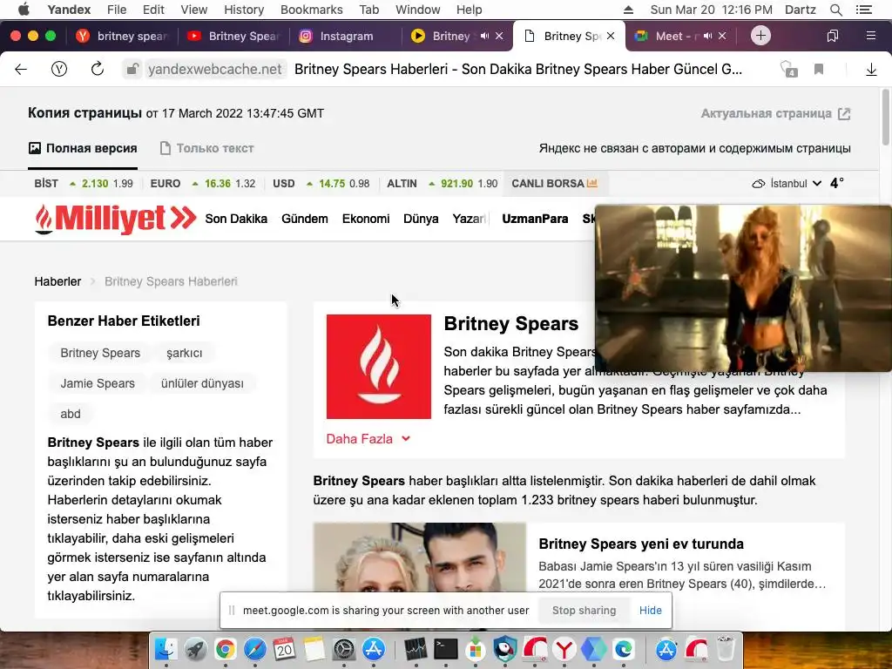Click the Yandex home Y icon in toolbar
The image size is (892, 669).
(59, 70)
